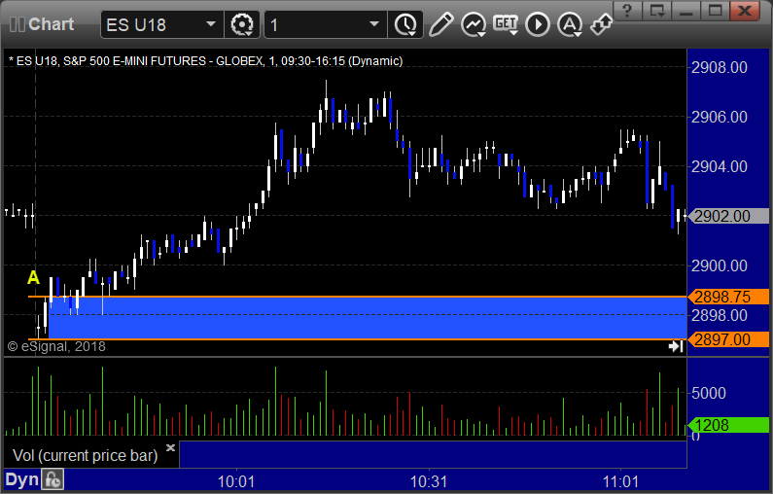Click the yellow A marker on chart

(33, 277)
